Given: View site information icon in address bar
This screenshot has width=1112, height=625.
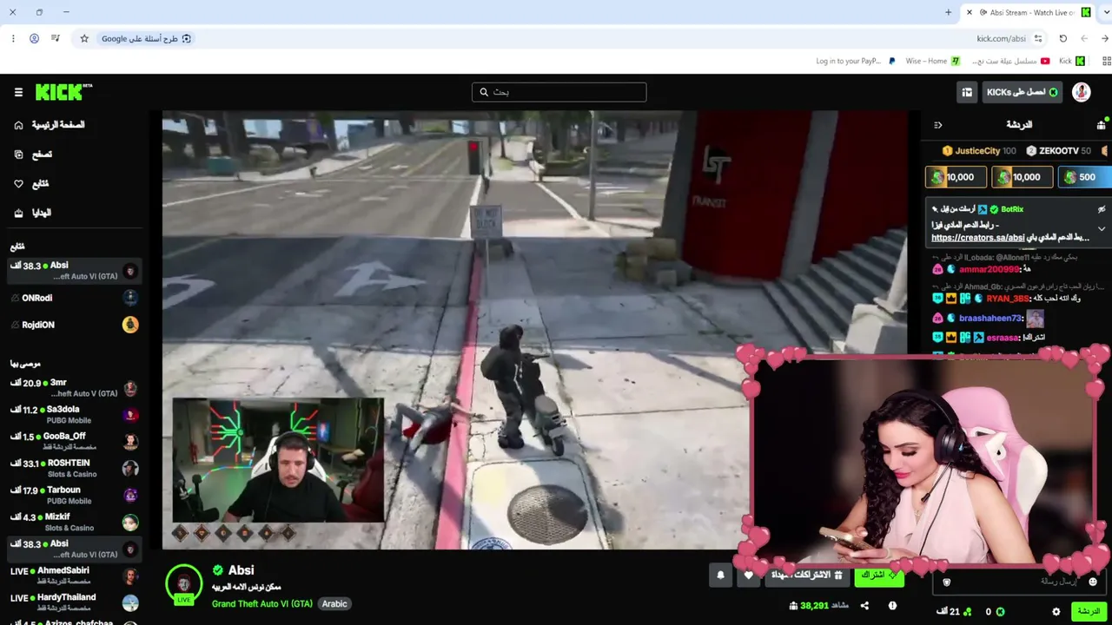Looking at the screenshot, I should tap(1038, 38).
